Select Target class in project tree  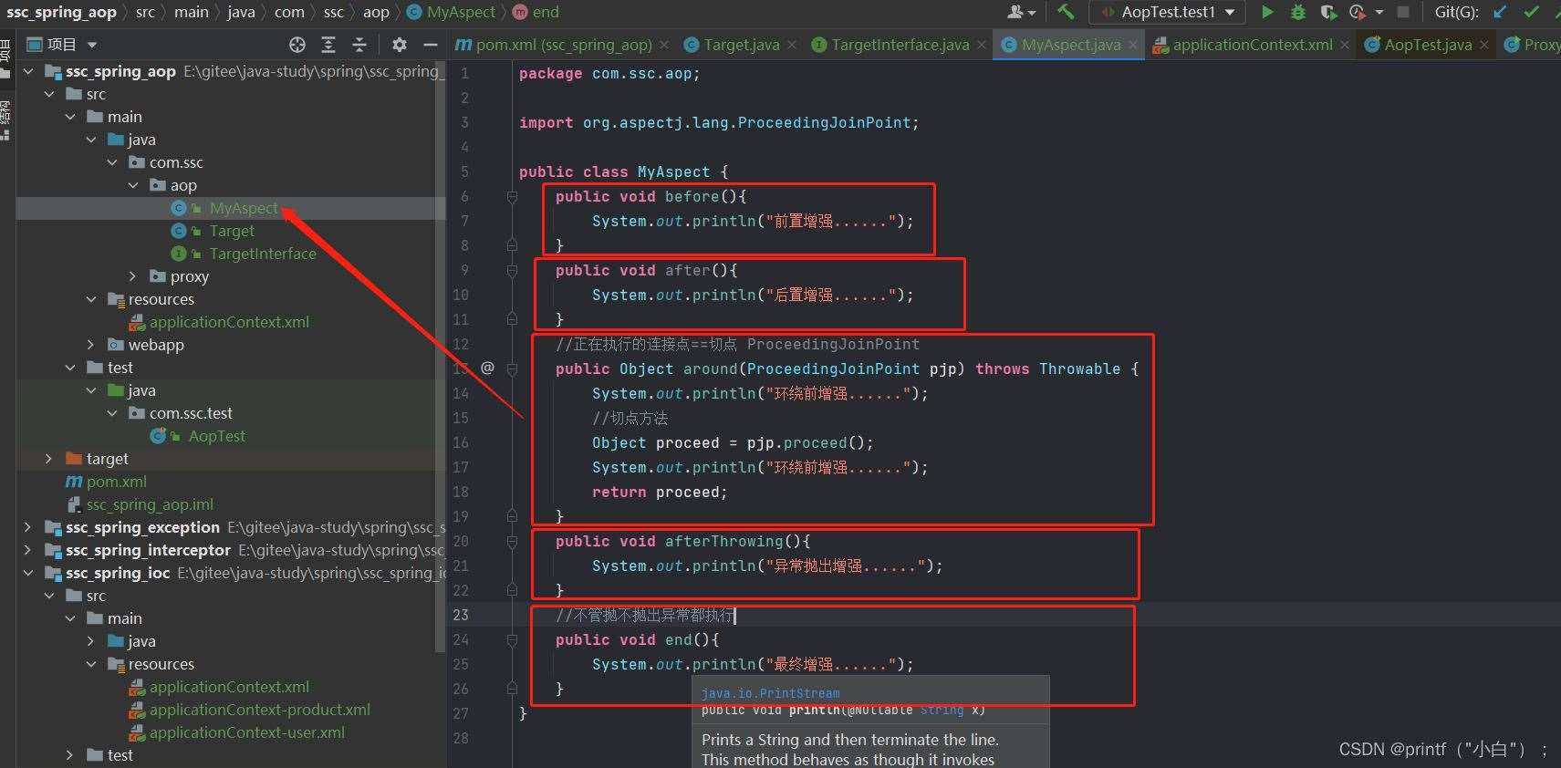pos(231,231)
